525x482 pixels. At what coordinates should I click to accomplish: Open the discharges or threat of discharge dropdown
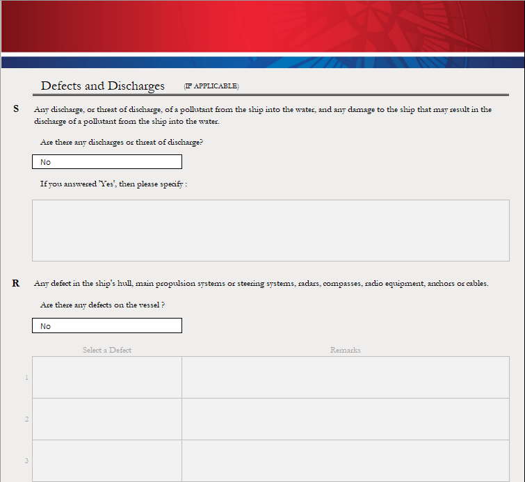[107, 162]
